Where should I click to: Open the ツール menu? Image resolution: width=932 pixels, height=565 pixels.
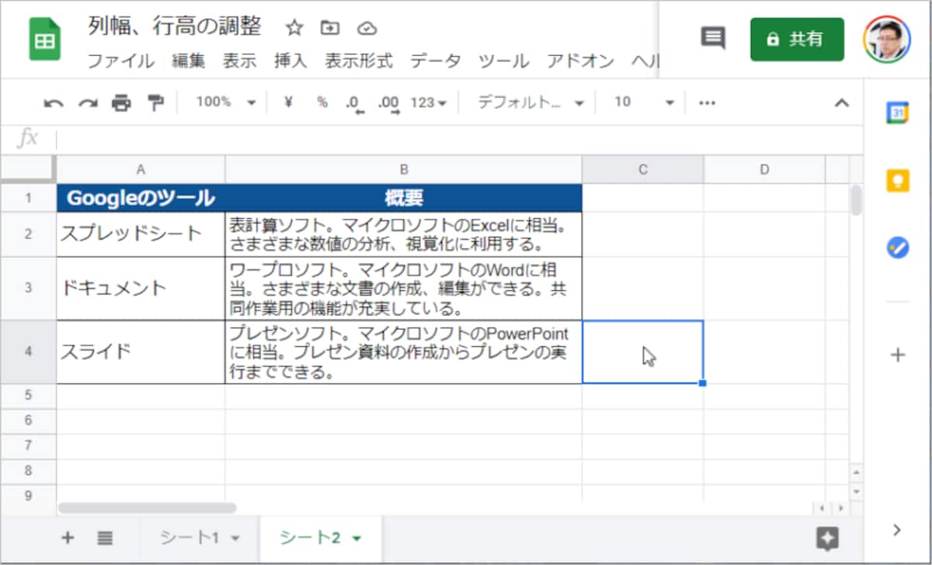pyautogui.click(x=504, y=61)
